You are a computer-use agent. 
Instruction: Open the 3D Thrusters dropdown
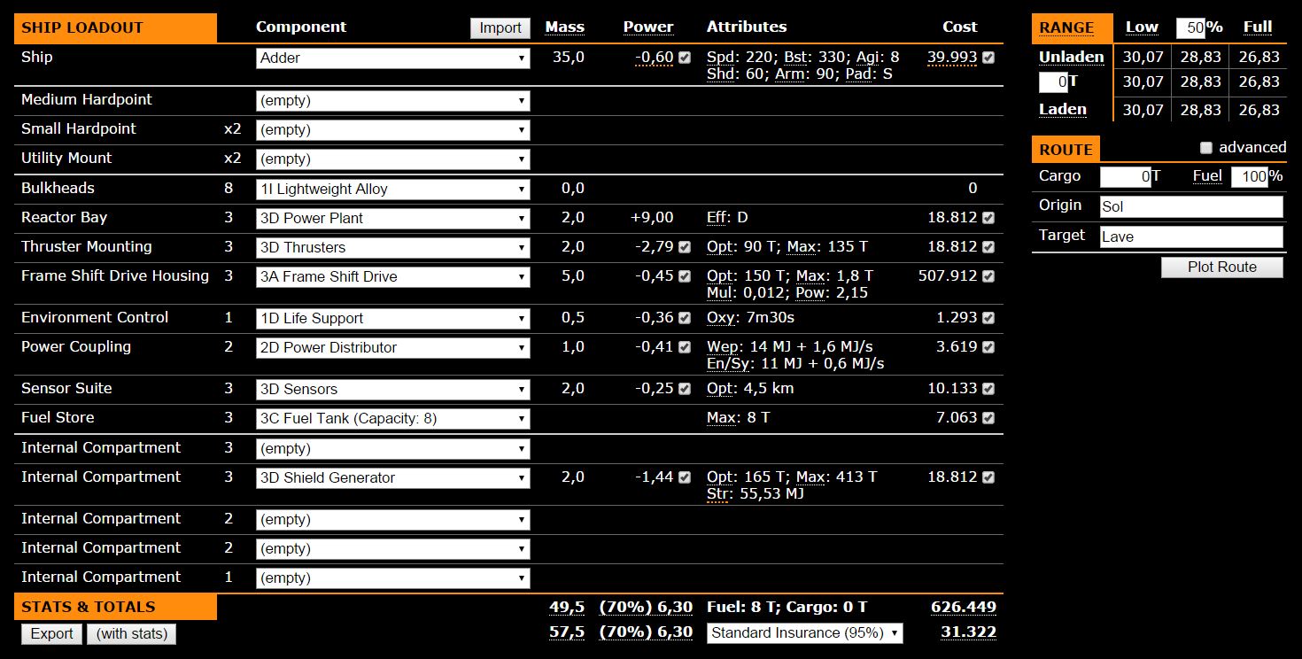393,248
